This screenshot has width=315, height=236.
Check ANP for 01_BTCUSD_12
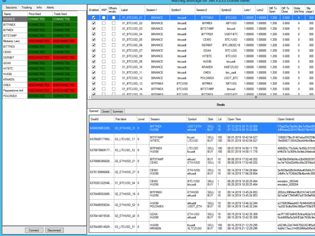click(103, 78)
